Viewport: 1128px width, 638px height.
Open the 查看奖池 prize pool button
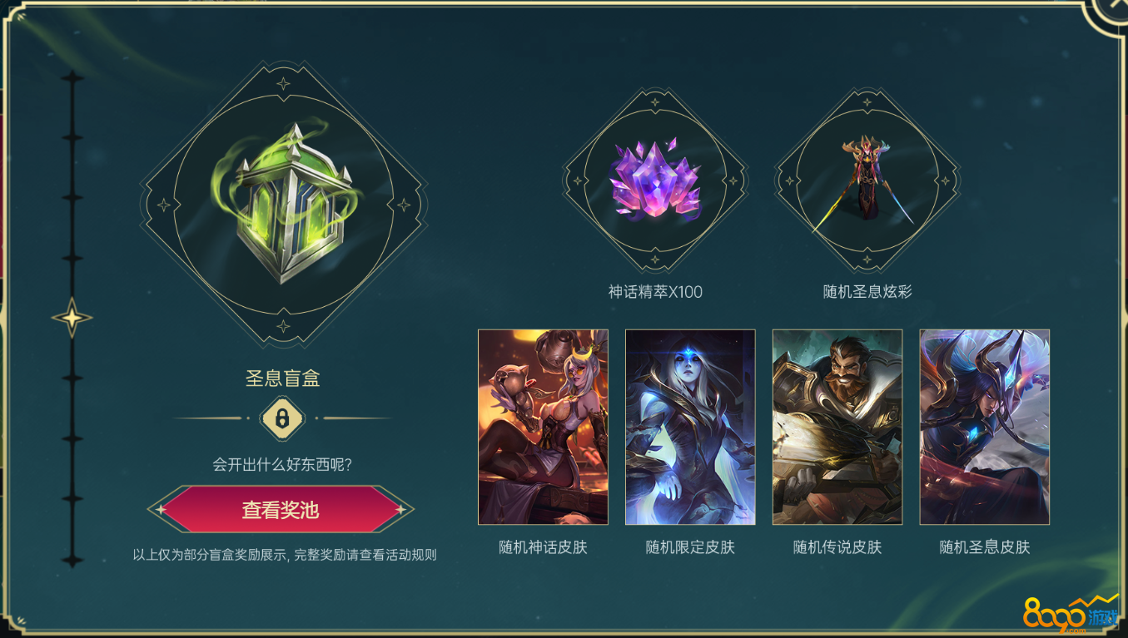click(x=281, y=509)
